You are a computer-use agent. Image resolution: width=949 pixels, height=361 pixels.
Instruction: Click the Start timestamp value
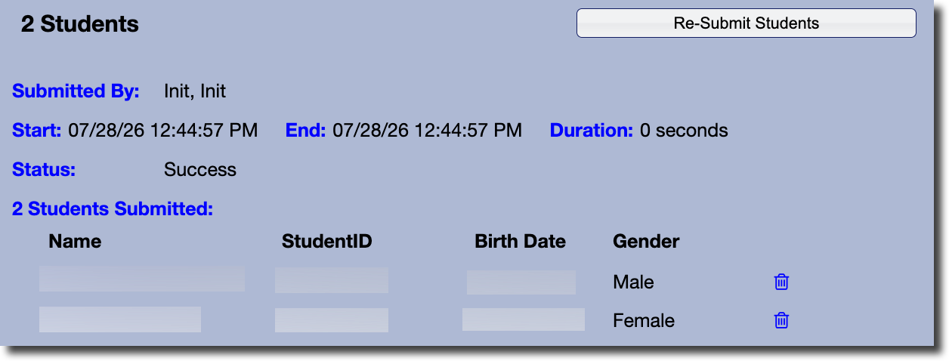click(x=163, y=131)
